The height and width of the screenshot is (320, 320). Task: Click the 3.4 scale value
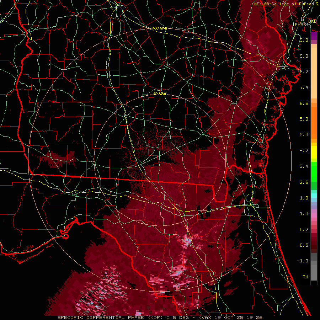click(304, 166)
